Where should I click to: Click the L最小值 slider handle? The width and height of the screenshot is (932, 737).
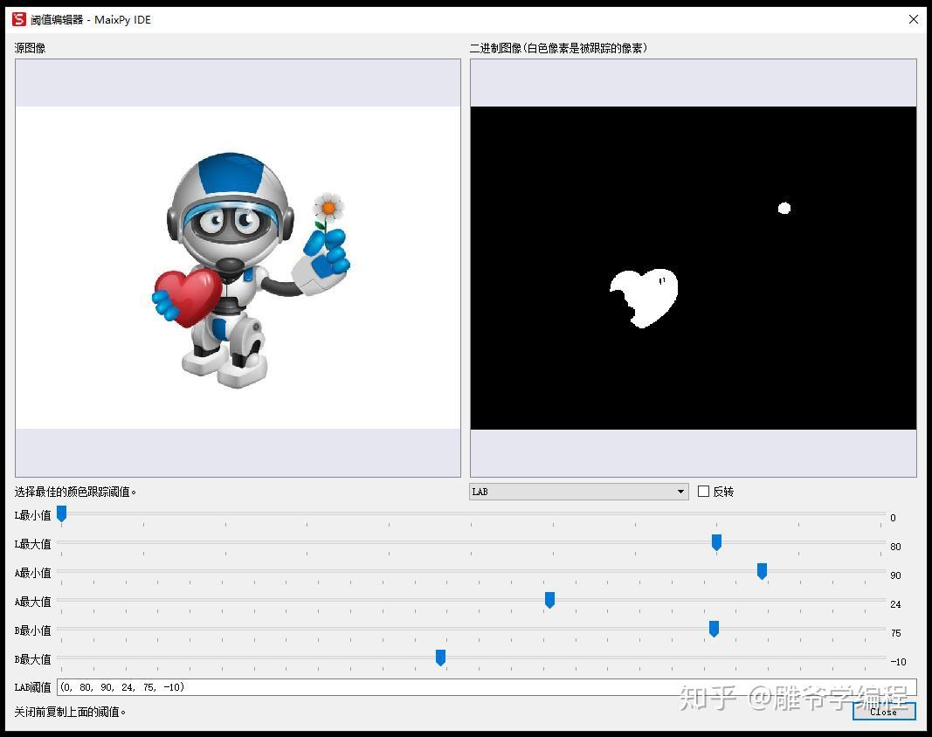point(61,514)
